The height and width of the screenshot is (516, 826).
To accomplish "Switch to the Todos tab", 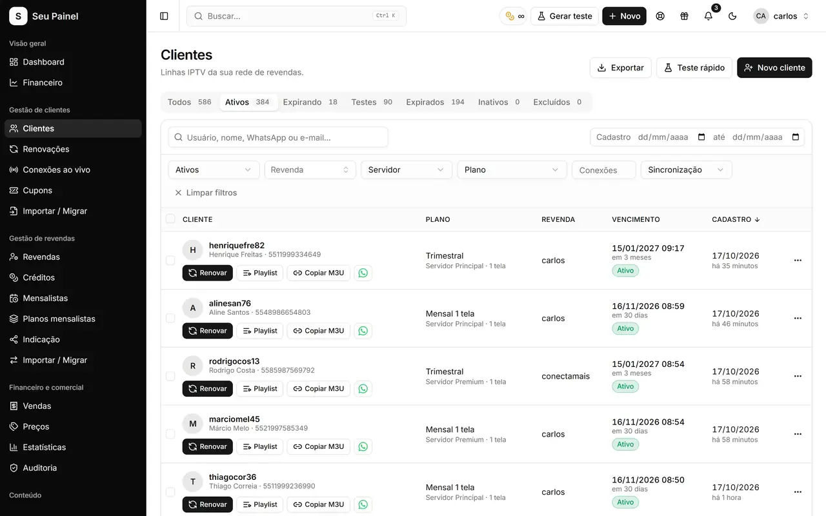I will pyautogui.click(x=190, y=102).
